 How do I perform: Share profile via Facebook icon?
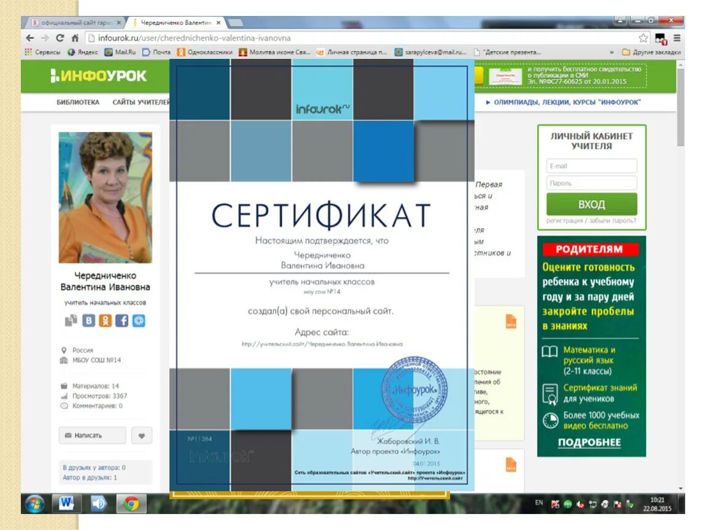[122, 320]
